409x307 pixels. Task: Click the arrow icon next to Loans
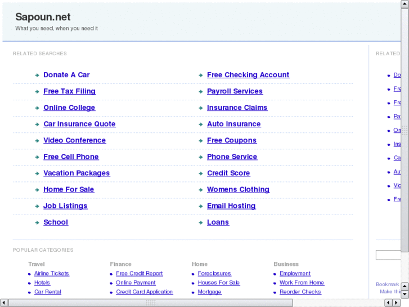tap(201, 223)
